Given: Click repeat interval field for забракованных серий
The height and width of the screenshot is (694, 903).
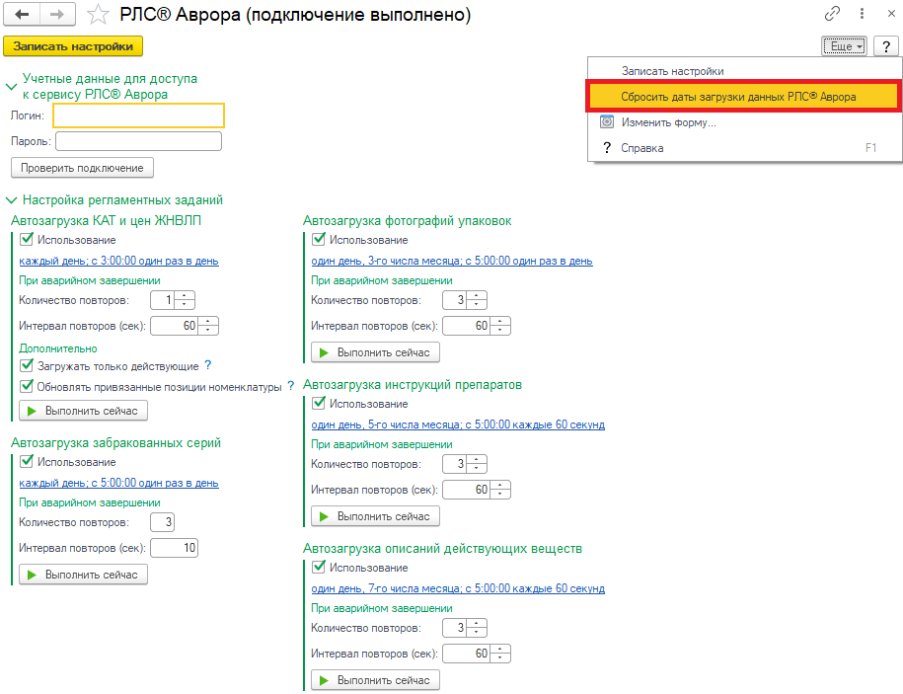Looking at the screenshot, I should (x=174, y=548).
